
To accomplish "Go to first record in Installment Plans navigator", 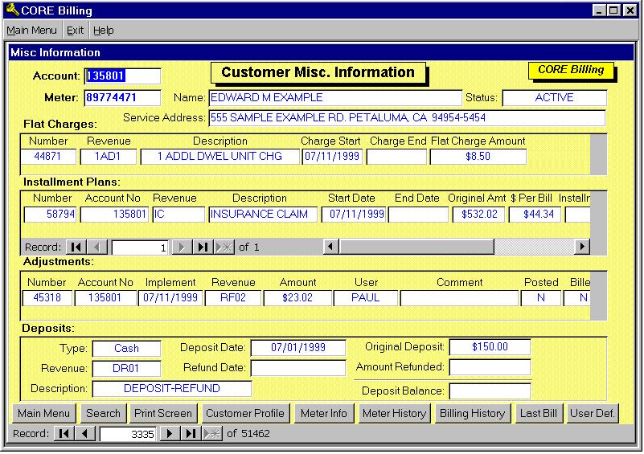I will tap(76, 247).
